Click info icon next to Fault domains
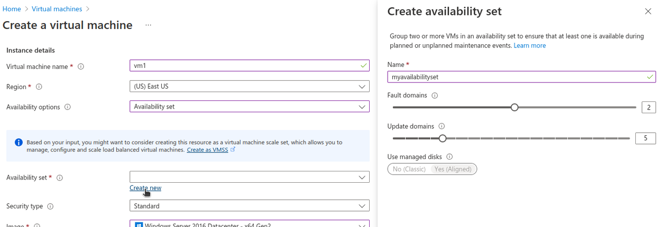This screenshot has height=227, width=659. [x=435, y=96]
